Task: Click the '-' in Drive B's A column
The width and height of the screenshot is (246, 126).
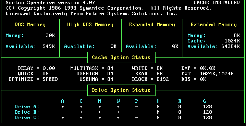Action: point(62,112)
